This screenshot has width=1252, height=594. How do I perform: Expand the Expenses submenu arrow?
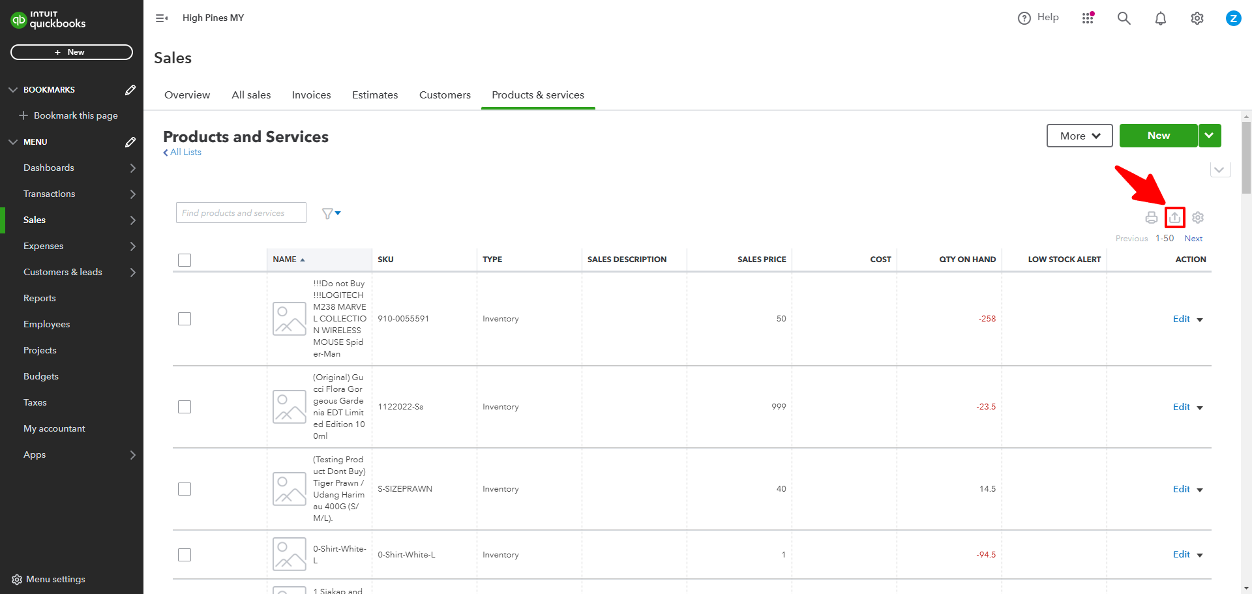coord(133,246)
